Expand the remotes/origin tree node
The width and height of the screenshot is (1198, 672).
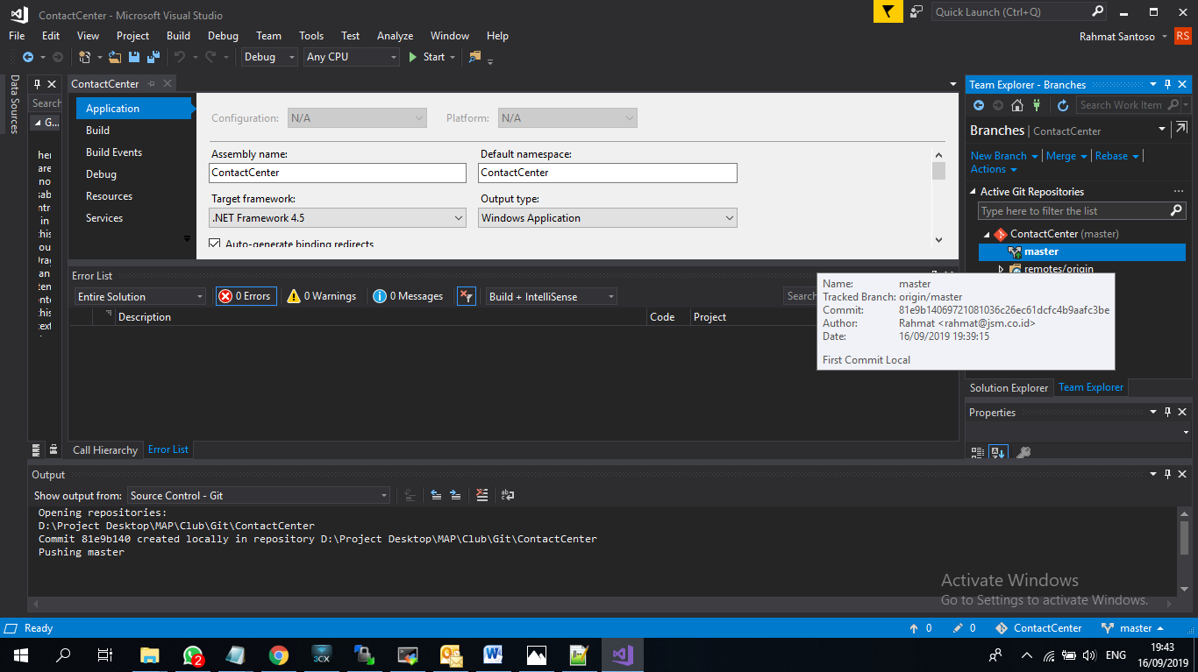pyautogui.click(x=1002, y=269)
